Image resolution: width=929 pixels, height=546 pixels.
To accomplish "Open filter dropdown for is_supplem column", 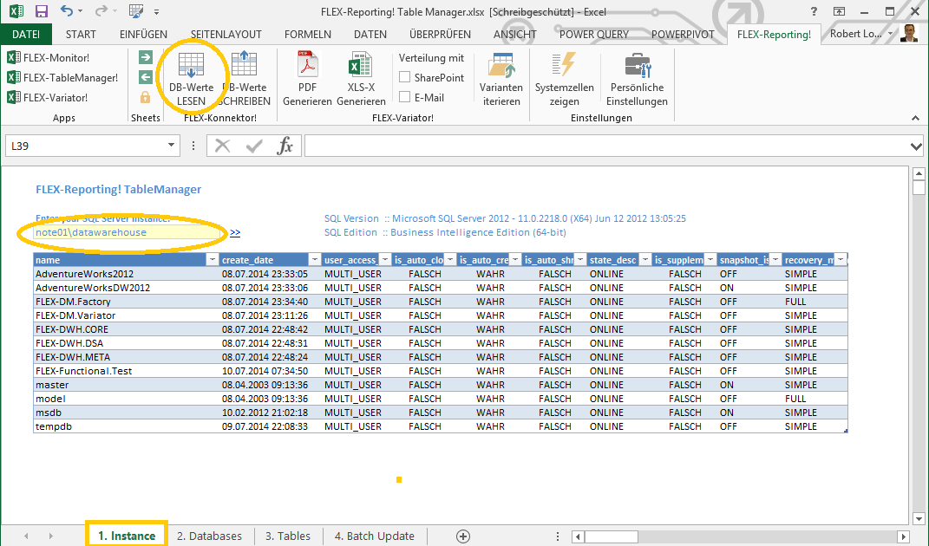I will click(x=710, y=260).
